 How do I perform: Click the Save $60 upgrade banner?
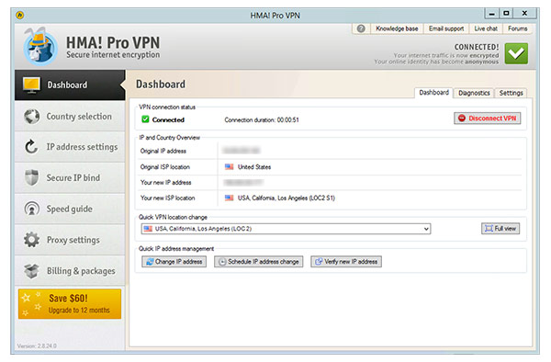70,304
